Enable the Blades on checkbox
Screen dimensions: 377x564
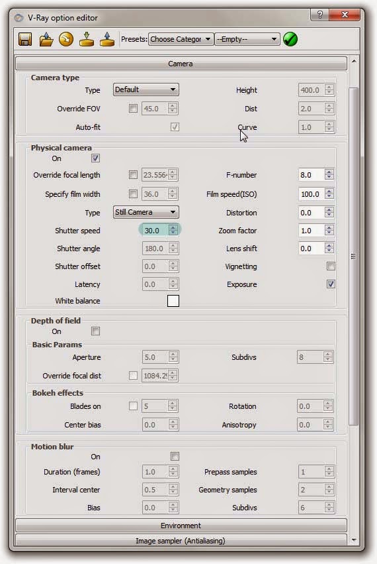(133, 406)
